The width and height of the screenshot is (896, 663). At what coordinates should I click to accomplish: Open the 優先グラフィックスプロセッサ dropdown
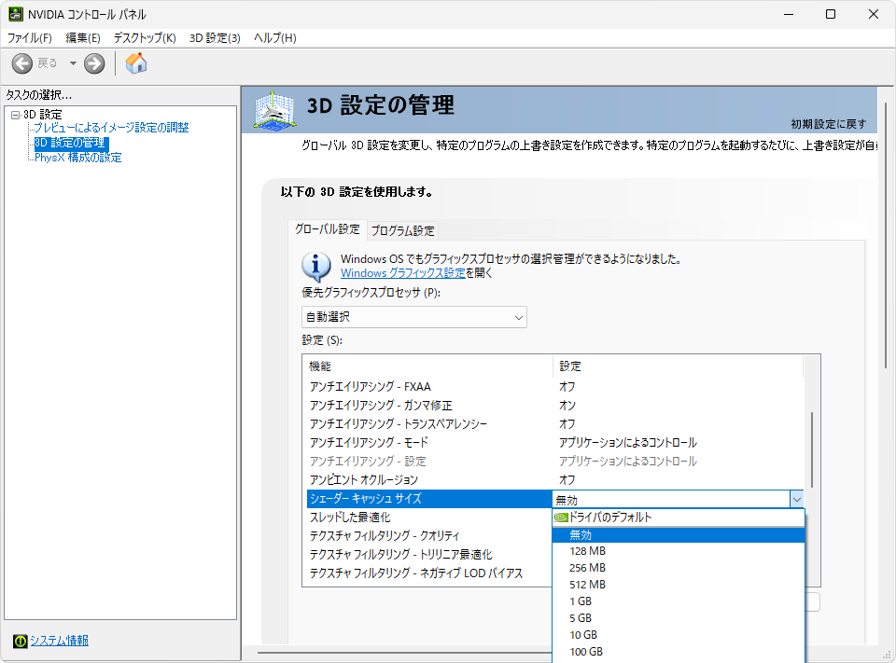coord(414,317)
